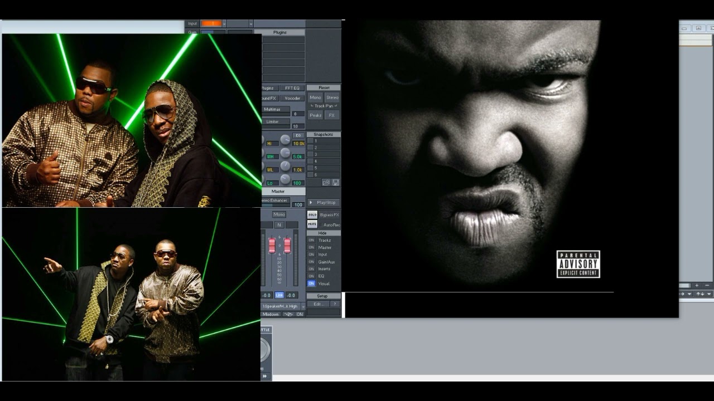Set track pan to Stereo

coord(332,97)
